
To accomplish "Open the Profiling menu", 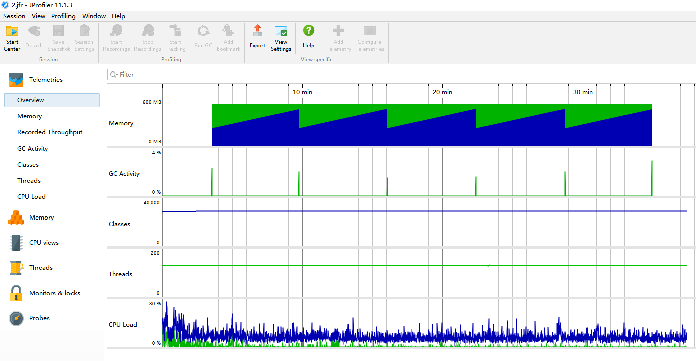I will (x=63, y=16).
